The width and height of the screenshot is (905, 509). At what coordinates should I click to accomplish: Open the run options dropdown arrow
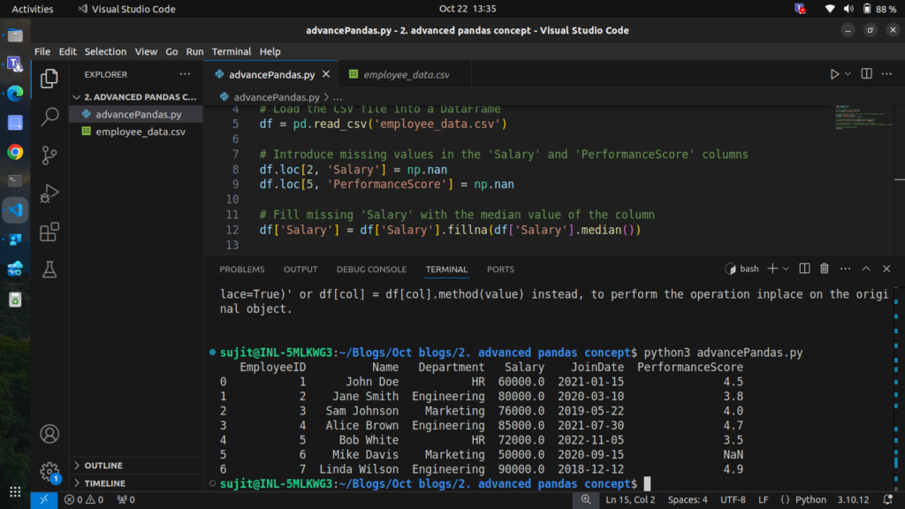tap(848, 74)
